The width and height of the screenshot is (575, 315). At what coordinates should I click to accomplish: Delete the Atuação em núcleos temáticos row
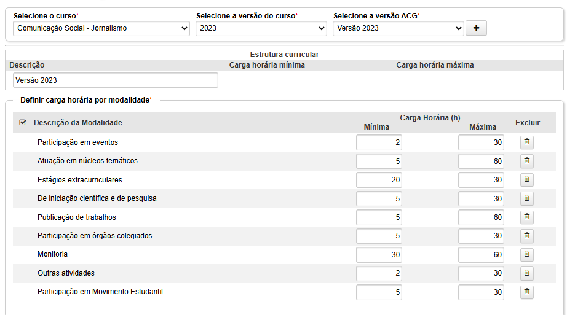[x=527, y=161]
